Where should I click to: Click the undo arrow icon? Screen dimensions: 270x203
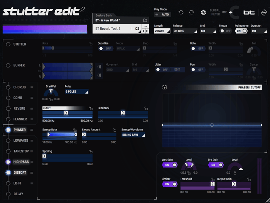(181, 12)
